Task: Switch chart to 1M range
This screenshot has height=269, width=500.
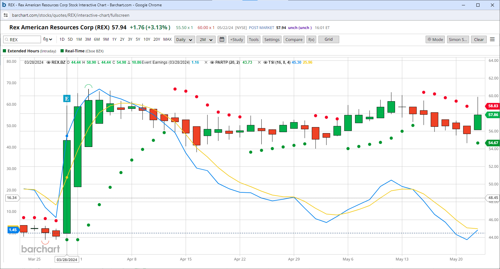Action: [79, 39]
